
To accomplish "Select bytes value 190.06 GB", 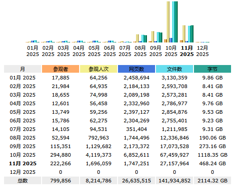I will tap(212, 138).
